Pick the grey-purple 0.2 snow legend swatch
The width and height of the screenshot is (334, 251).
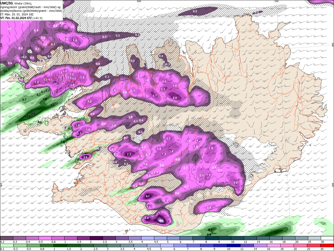[x=7, y=238]
